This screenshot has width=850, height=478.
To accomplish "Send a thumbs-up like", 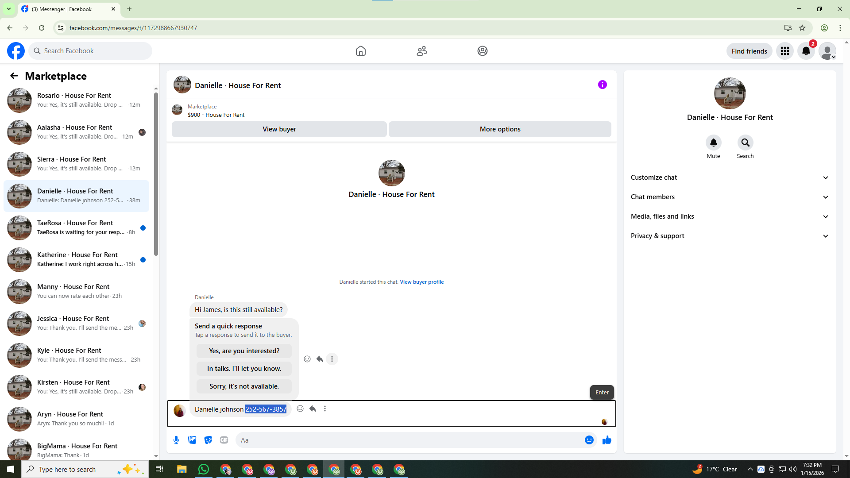I will [607, 440].
